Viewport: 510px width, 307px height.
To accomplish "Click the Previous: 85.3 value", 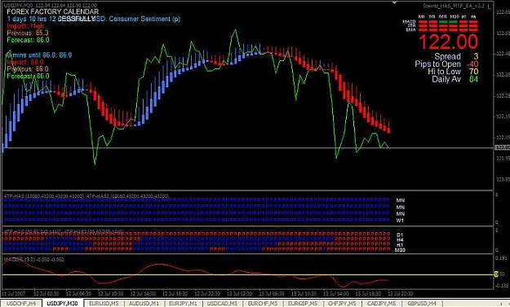I will coord(28,33).
